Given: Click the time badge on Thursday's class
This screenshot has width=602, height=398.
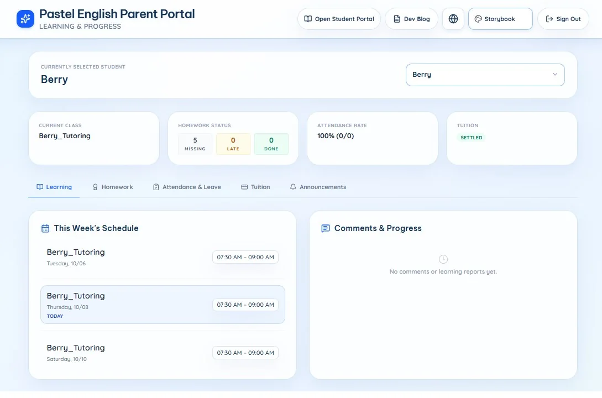Looking at the screenshot, I should 245,305.
